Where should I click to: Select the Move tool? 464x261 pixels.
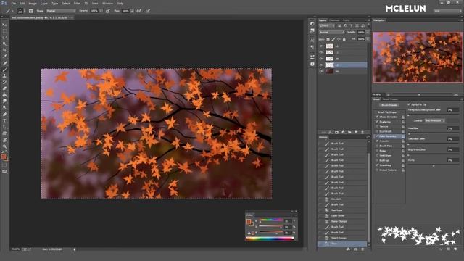[4, 25]
